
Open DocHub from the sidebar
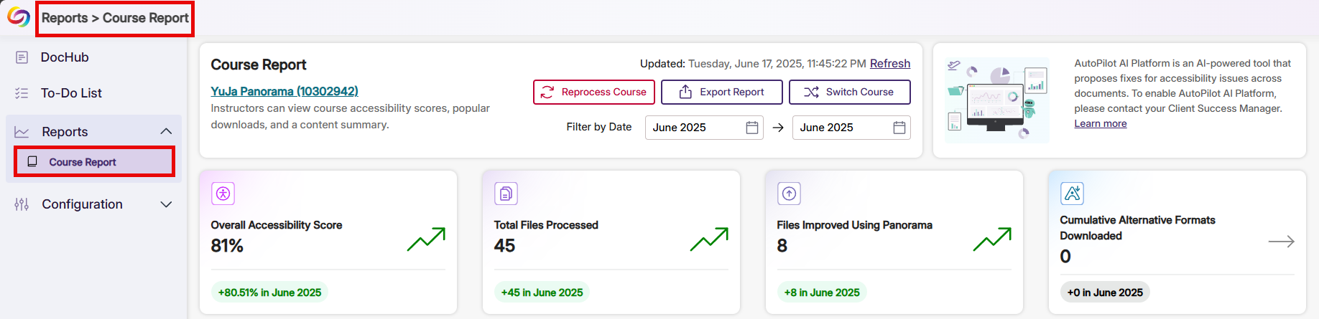65,57
